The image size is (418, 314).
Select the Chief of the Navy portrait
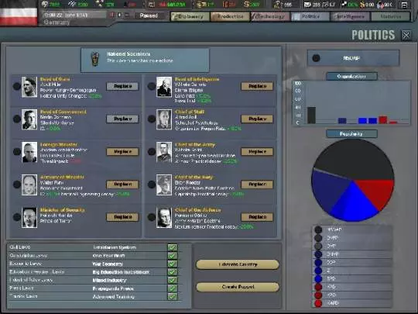(x=164, y=185)
